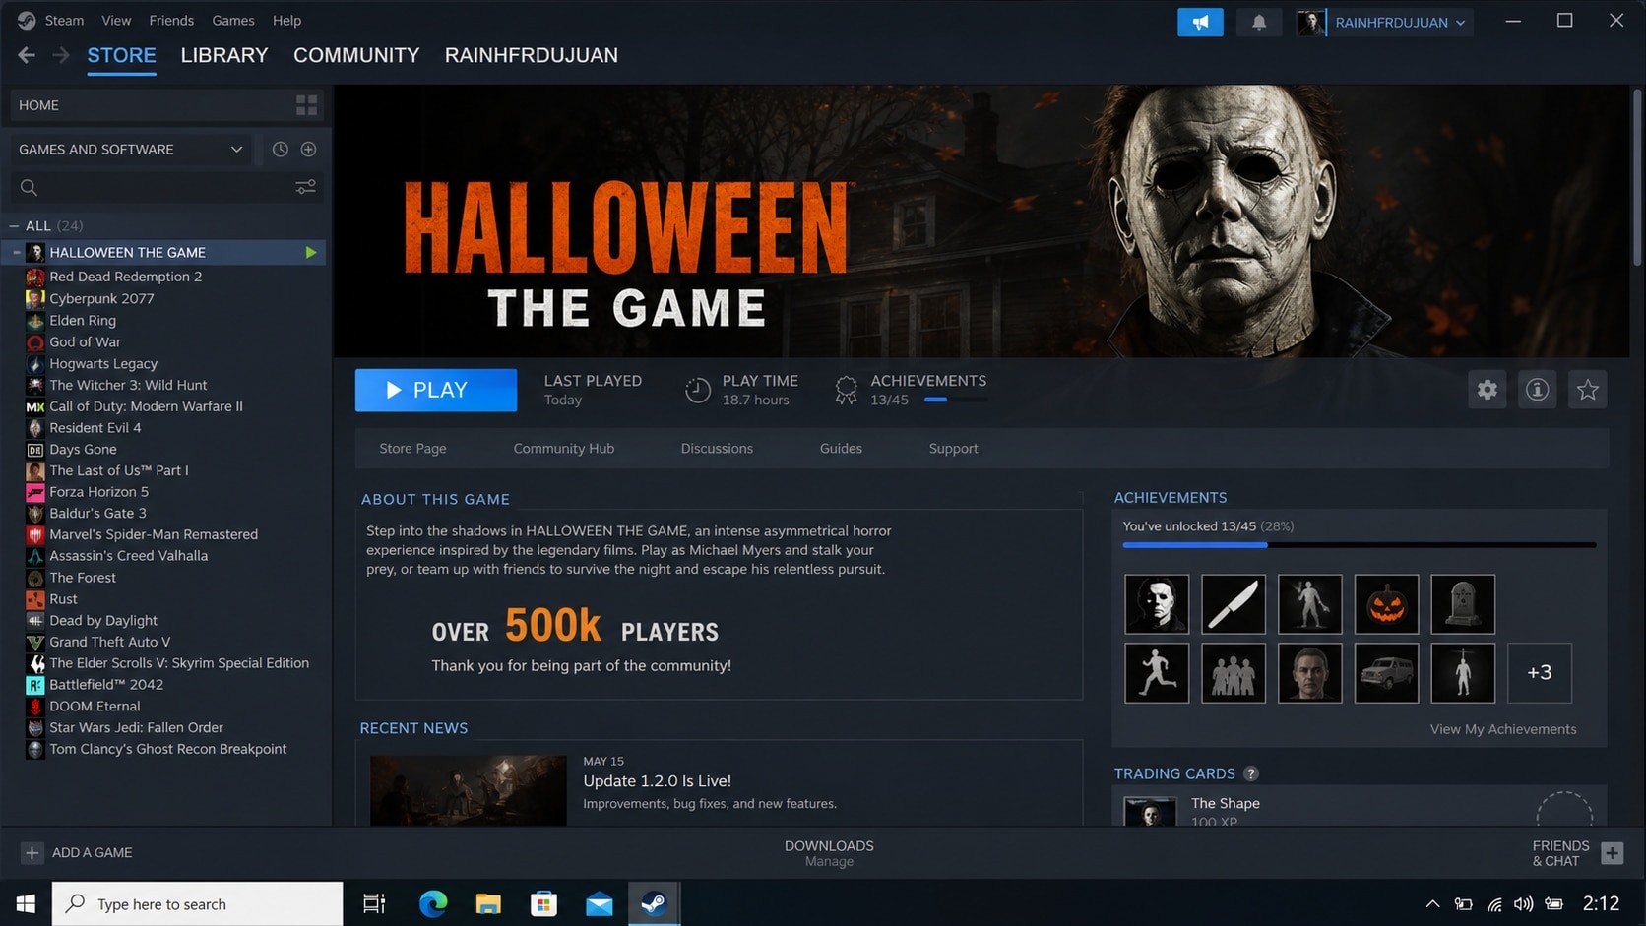The height and width of the screenshot is (926, 1646).
Task: Open trading cards help question mark
Action: [x=1250, y=773]
